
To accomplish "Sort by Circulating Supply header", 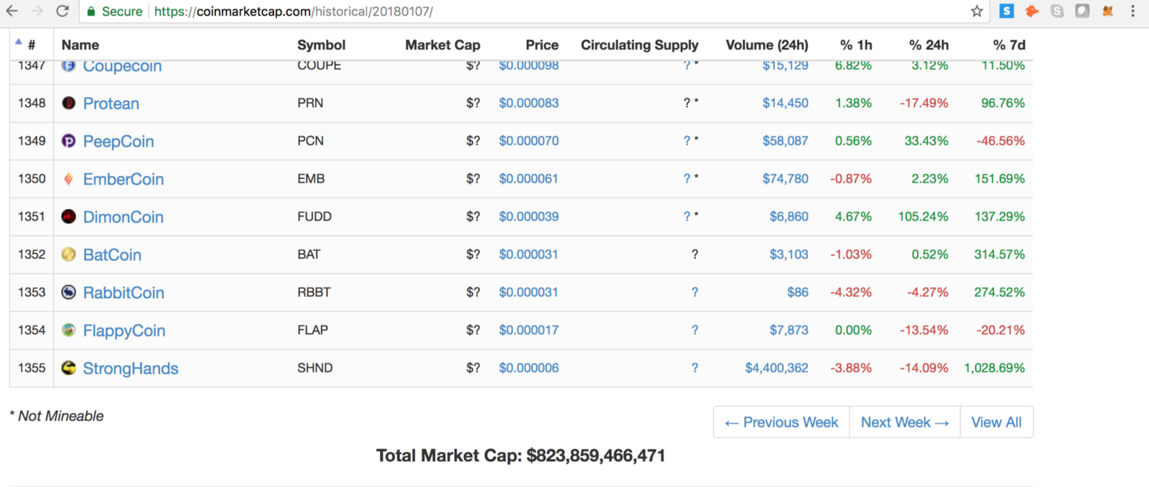I will coord(639,45).
